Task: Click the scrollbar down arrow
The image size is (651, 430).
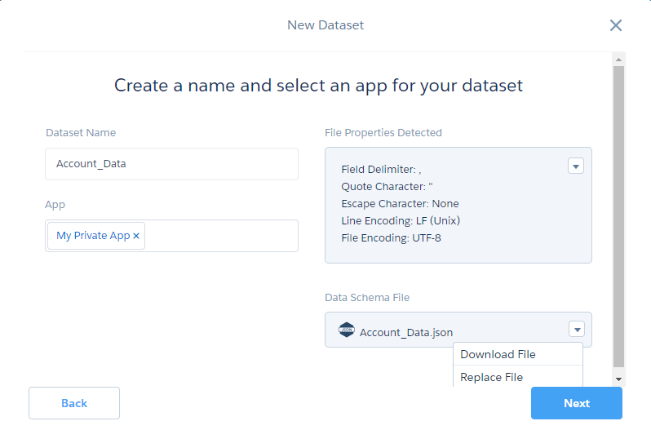Action: (x=618, y=379)
